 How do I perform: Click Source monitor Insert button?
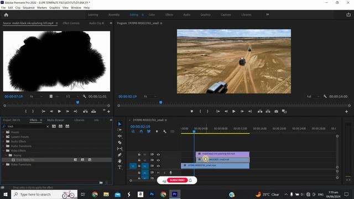click(x=85, y=112)
